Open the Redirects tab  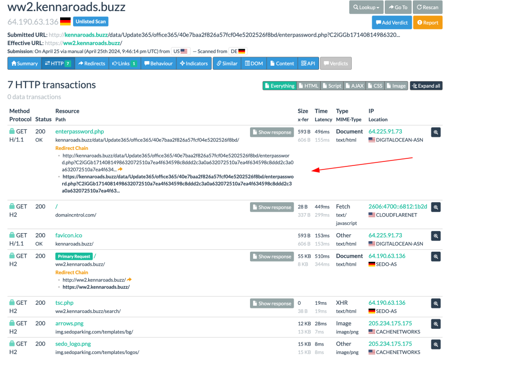92,64
